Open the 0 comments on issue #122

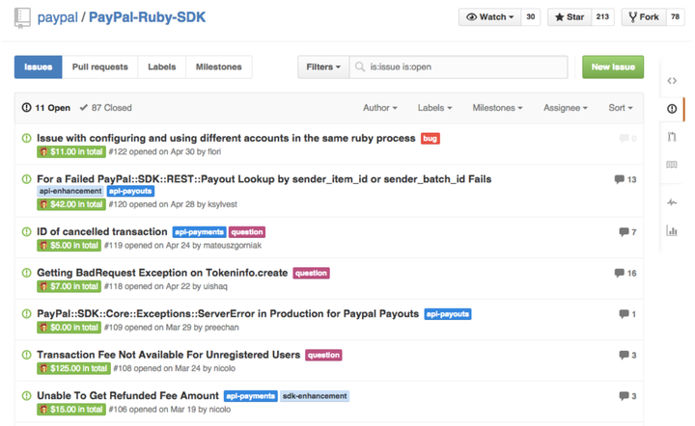(627, 139)
